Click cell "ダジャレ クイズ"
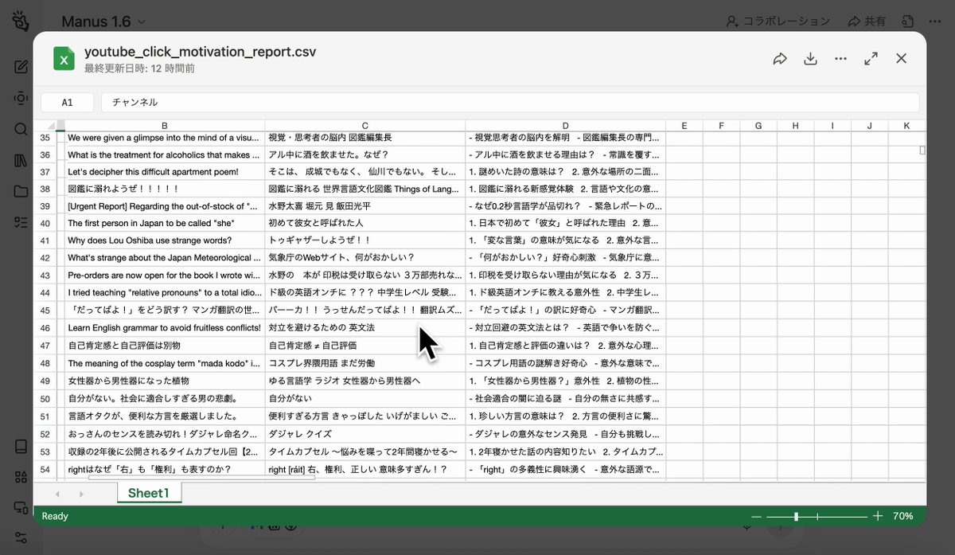This screenshot has height=555, width=955. pyautogui.click(x=365, y=435)
